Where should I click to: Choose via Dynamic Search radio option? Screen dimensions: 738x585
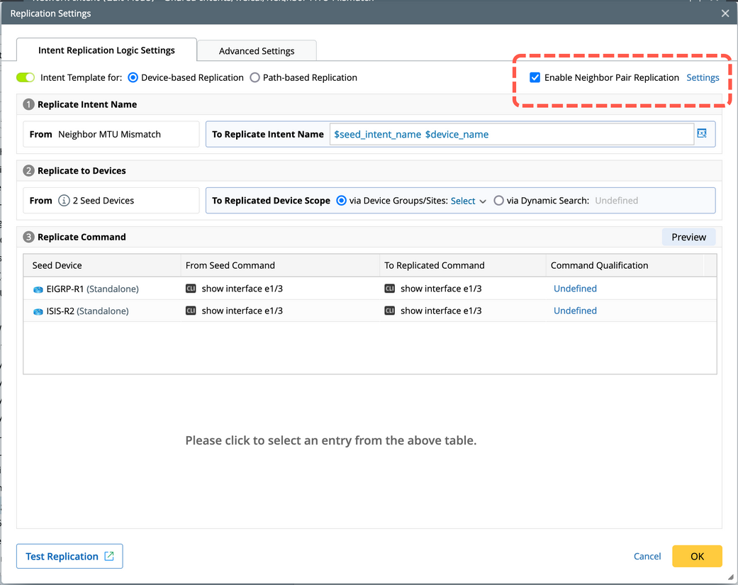point(499,201)
